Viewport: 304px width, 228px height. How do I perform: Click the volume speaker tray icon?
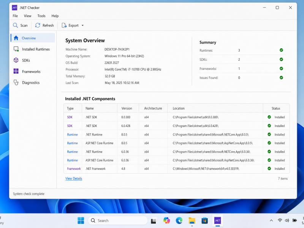tap(287, 220)
